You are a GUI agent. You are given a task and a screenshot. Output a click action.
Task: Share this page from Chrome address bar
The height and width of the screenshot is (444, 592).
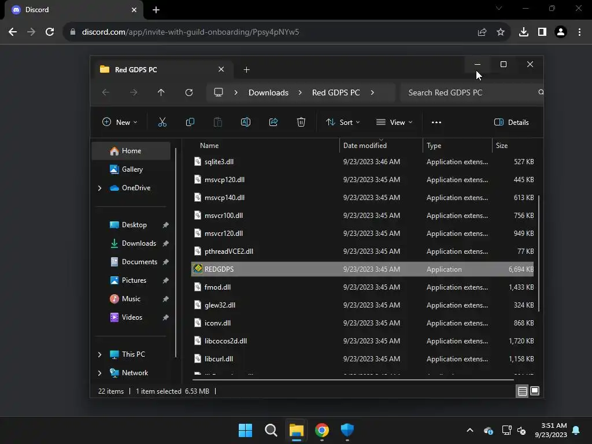pyautogui.click(x=482, y=32)
